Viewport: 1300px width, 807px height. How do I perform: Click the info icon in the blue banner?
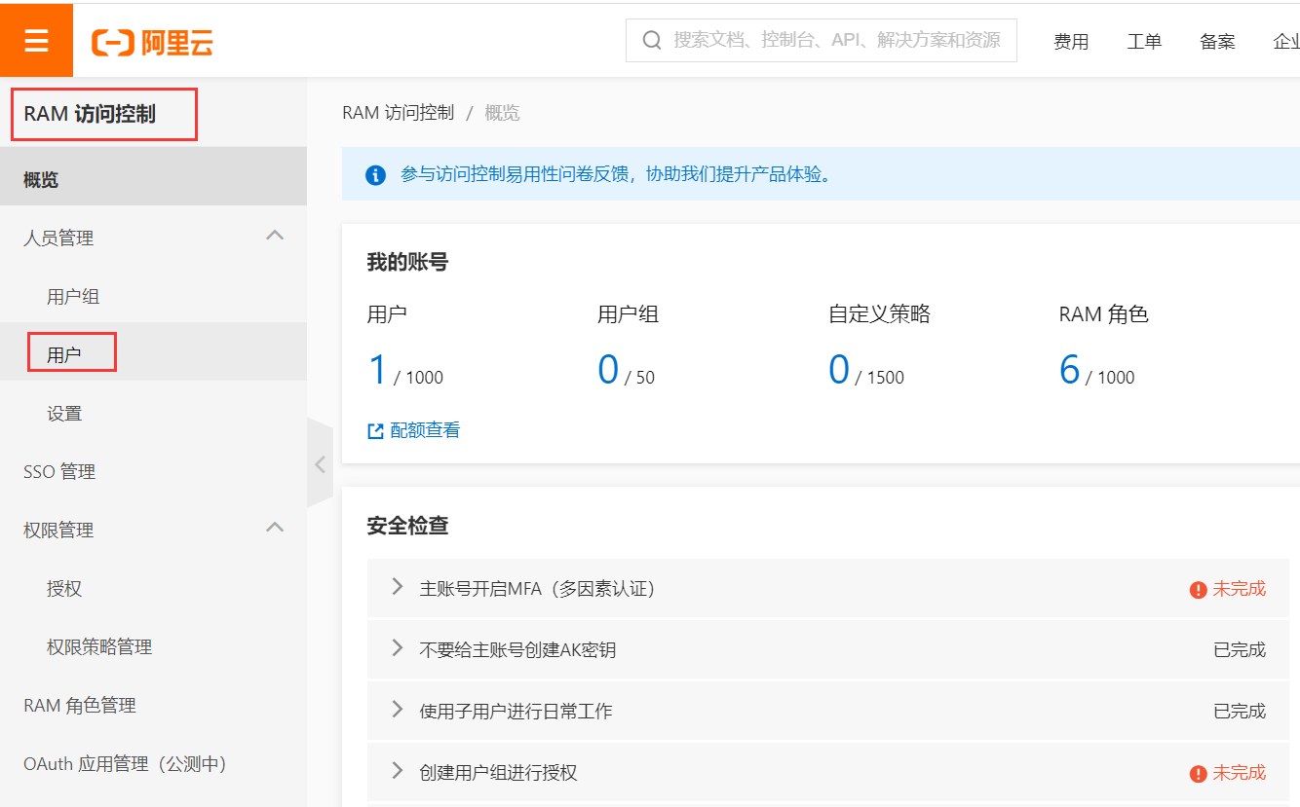pyautogui.click(x=375, y=175)
